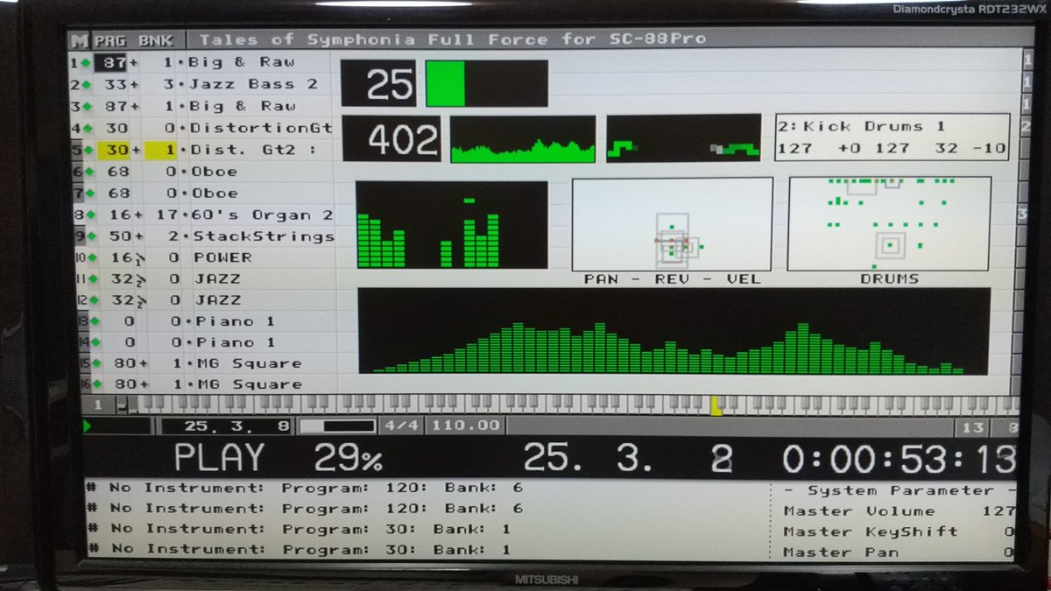Select the StackStrings instrument
The width and height of the screenshot is (1051, 591).
pyautogui.click(x=264, y=236)
